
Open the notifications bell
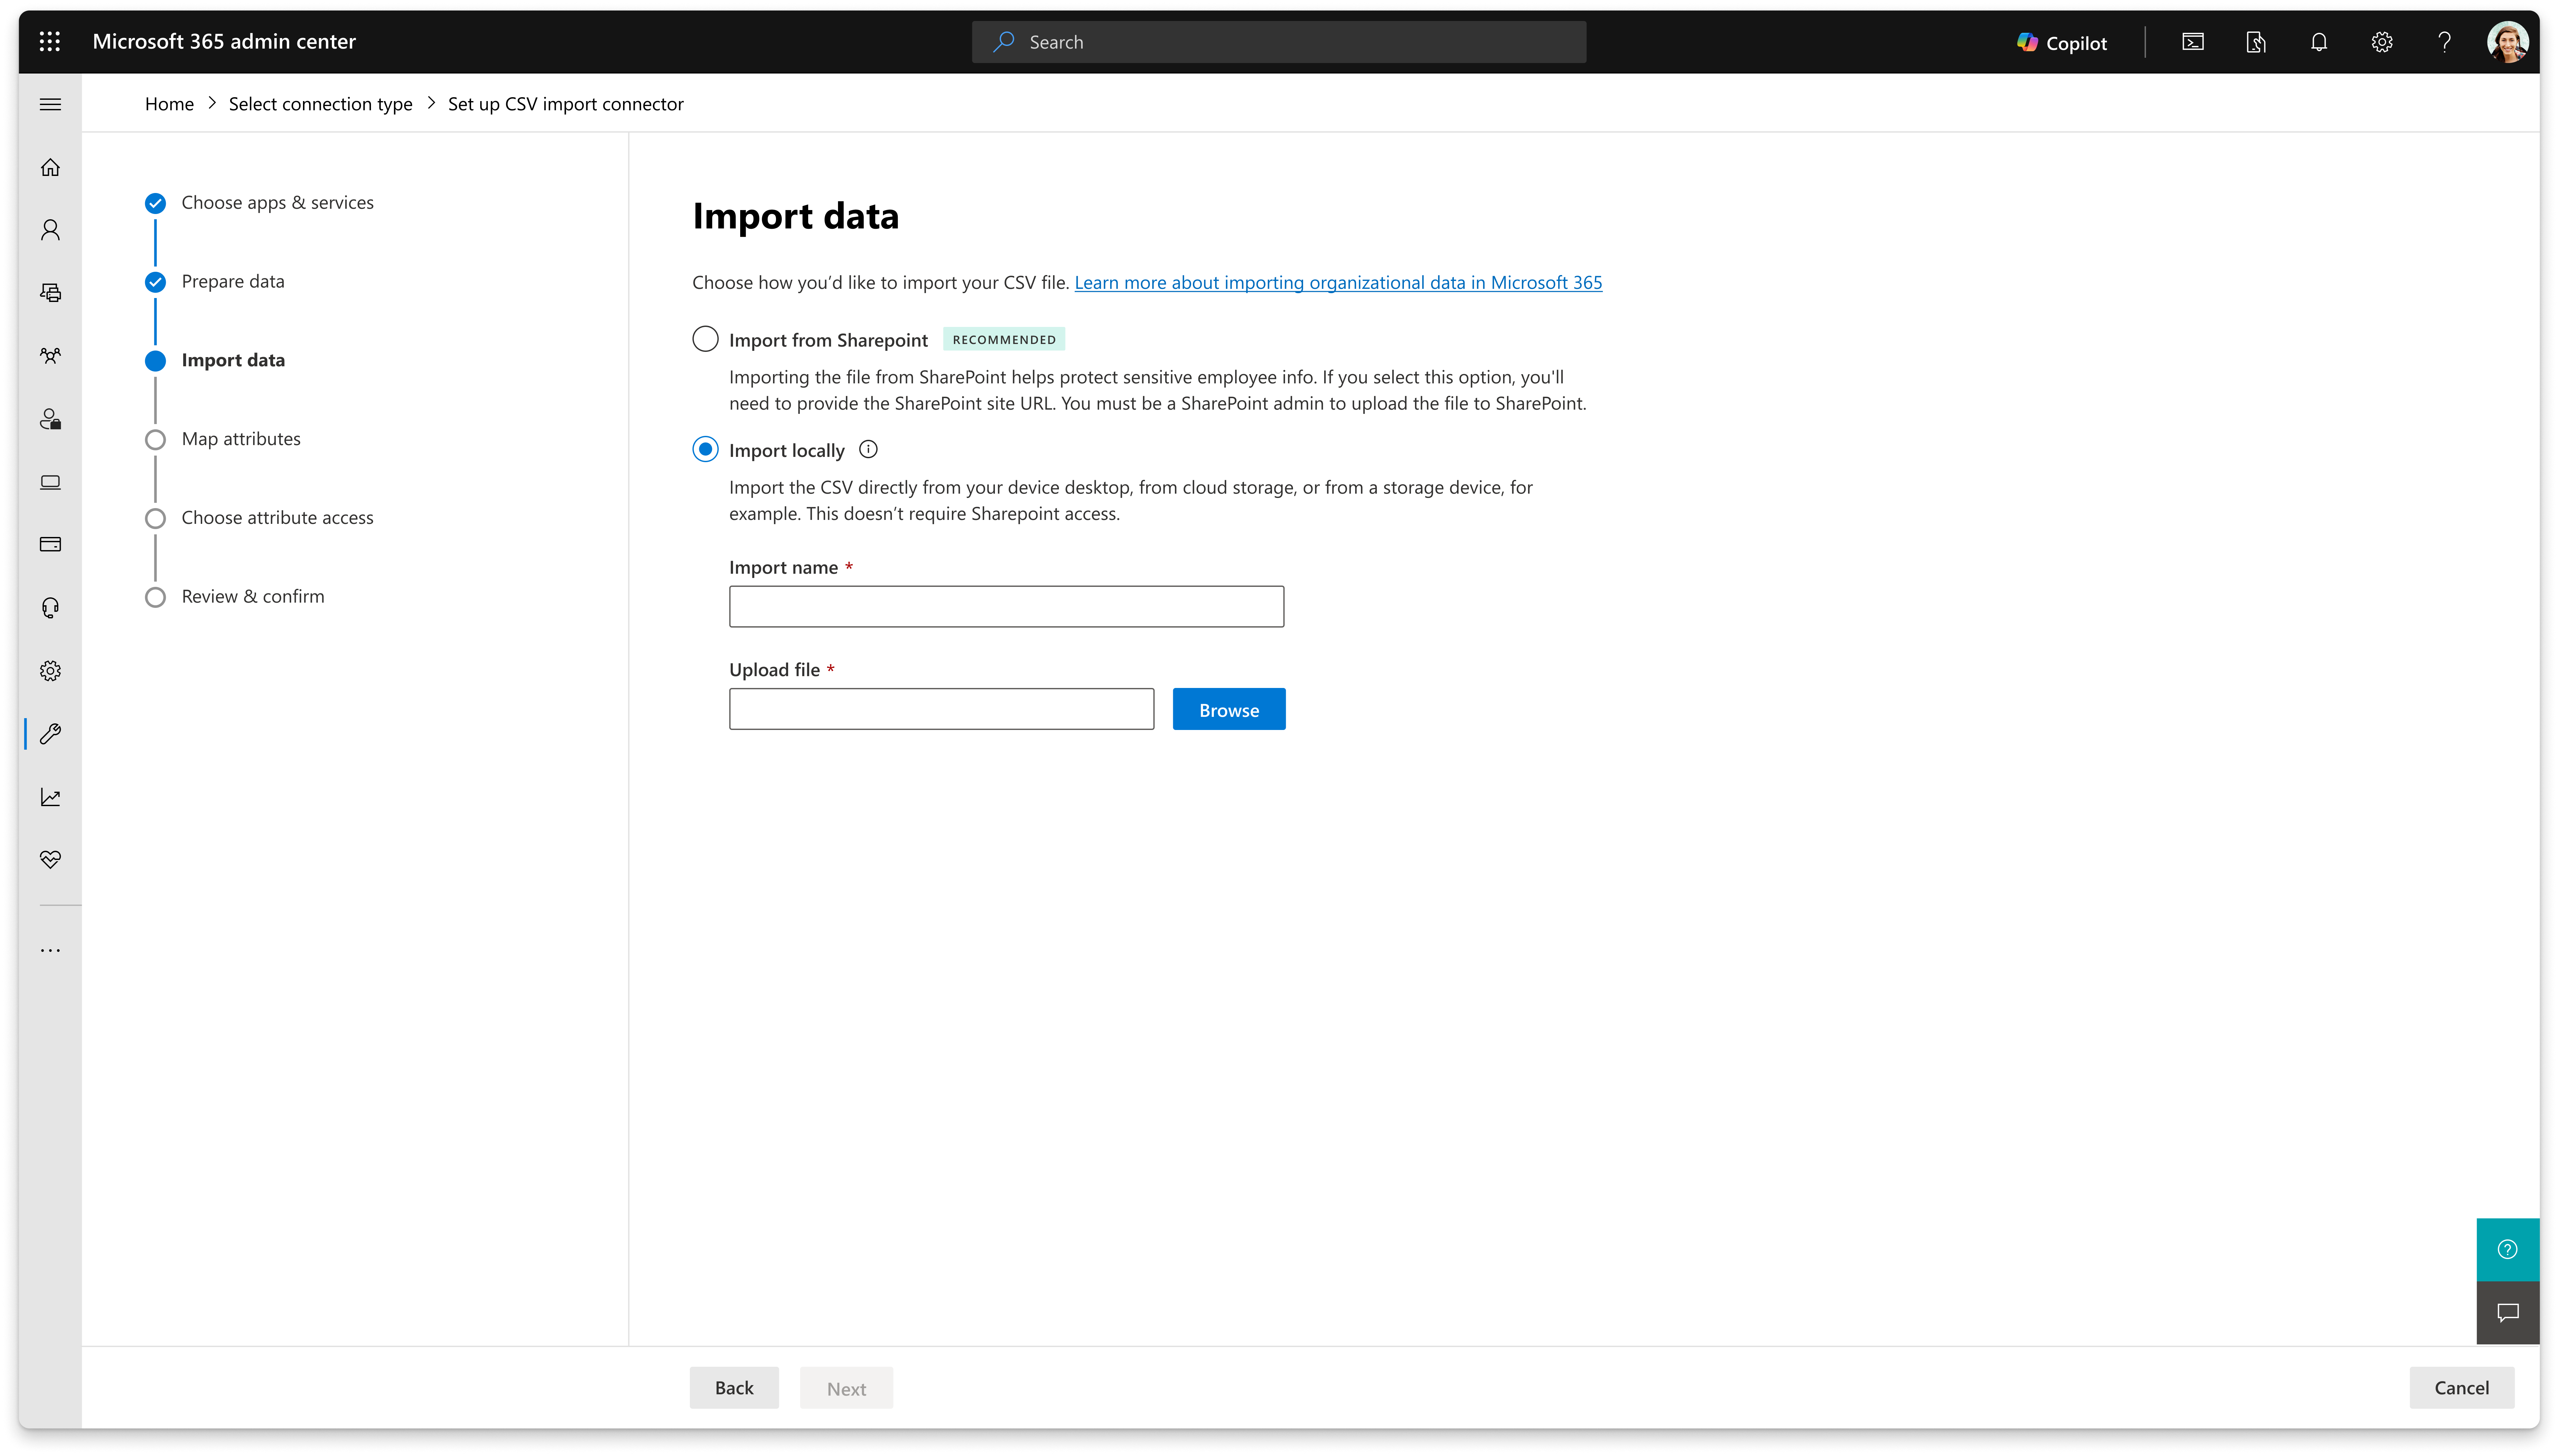click(2318, 42)
